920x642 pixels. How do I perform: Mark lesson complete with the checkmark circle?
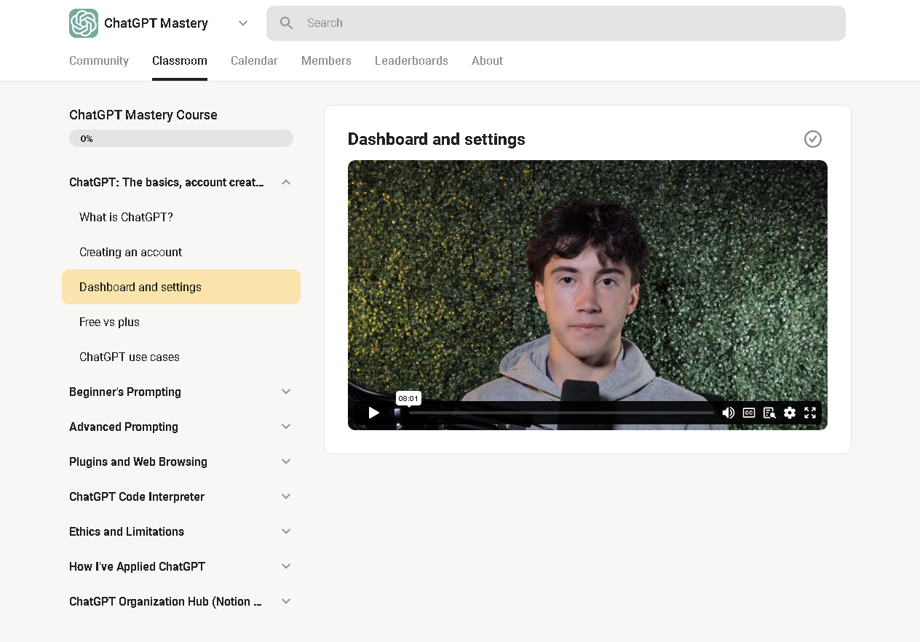(813, 139)
